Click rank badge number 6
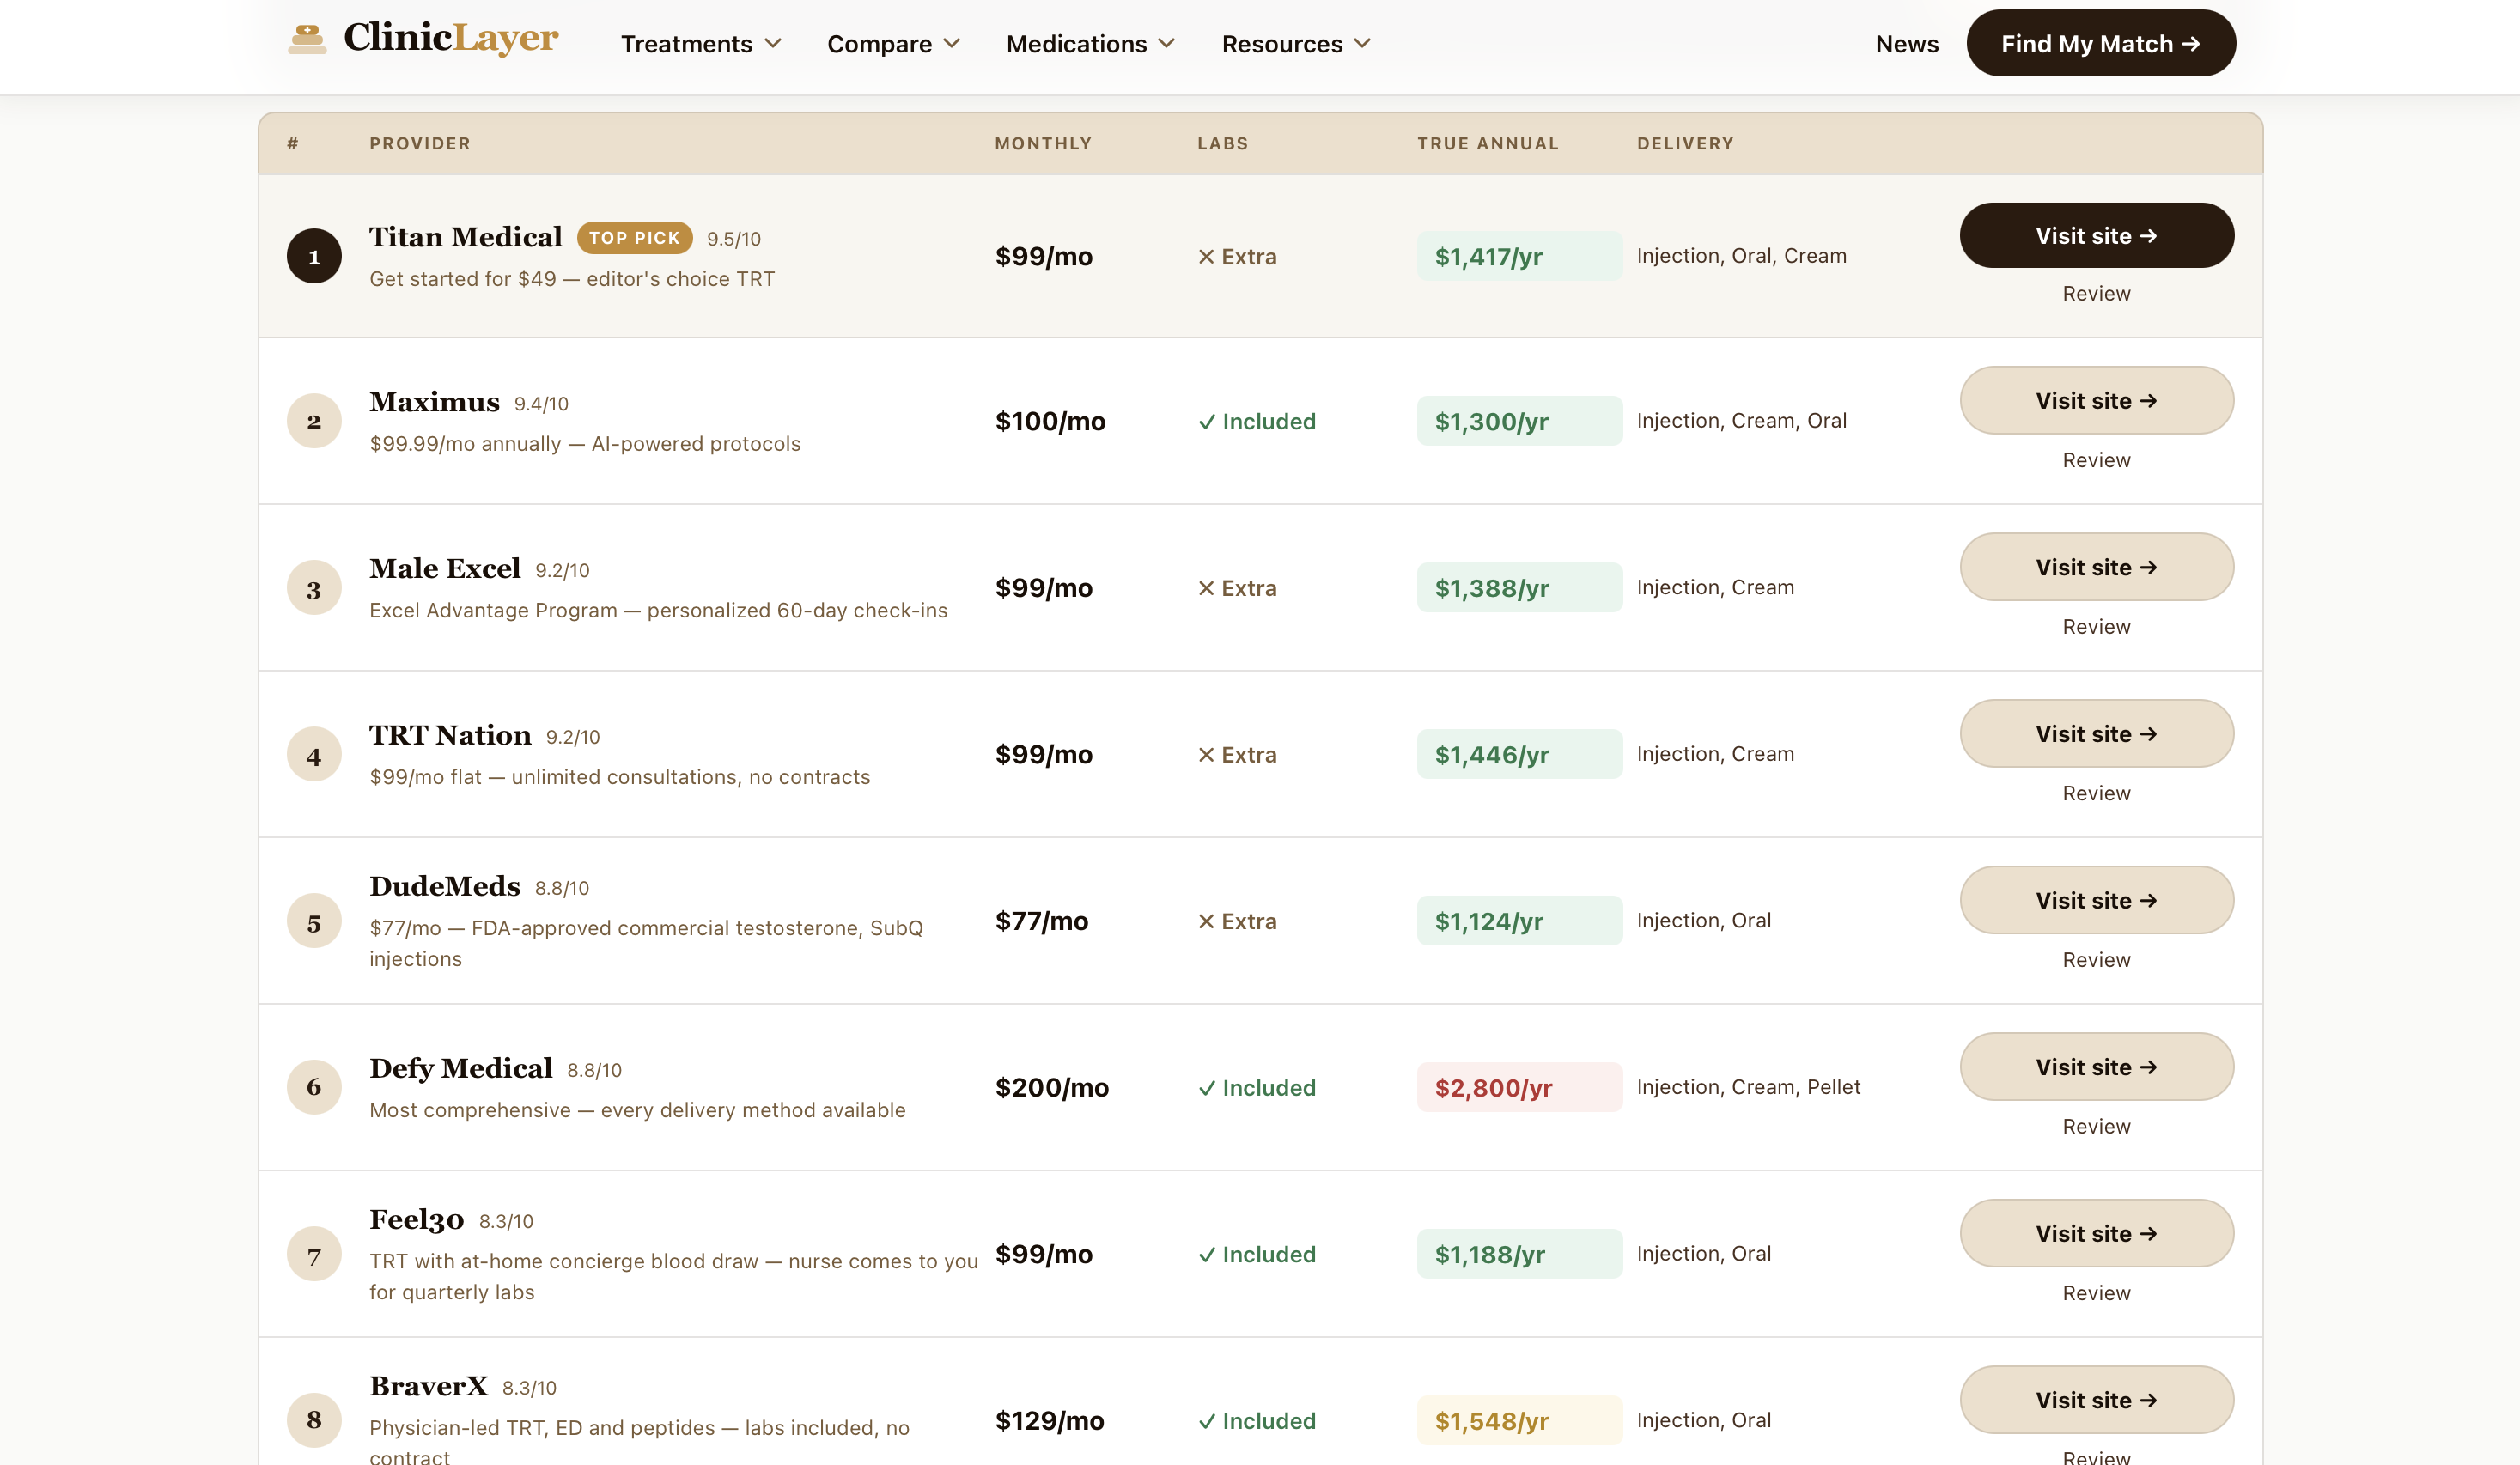Image resolution: width=2520 pixels, height=1465 pixels. pos(314,1087)
